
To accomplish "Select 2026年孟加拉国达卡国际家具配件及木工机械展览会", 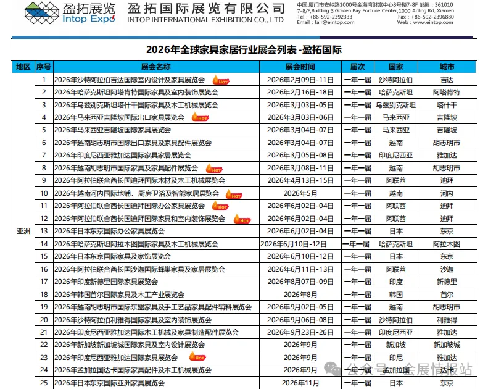I will (133, 370).
